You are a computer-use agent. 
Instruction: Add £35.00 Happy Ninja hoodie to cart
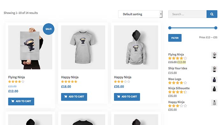pyautogui.click(x=127, y=97)
